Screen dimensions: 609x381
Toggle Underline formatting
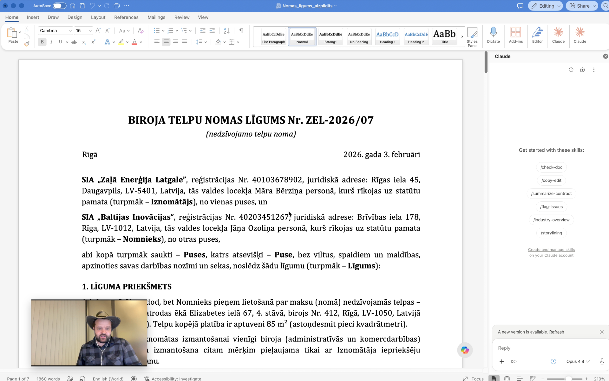click(x=60, y=42)
